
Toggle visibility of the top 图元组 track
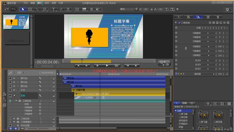(x=10, y=78)
